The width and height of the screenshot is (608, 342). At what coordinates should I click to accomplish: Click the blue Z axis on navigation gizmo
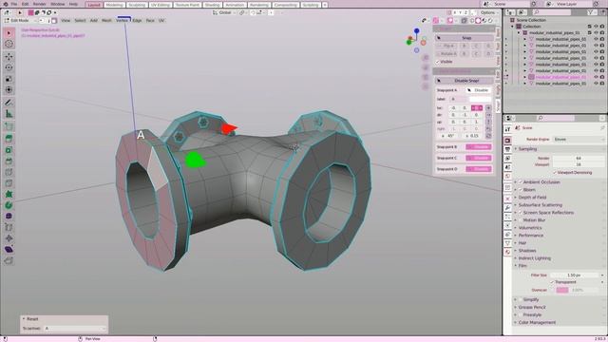pos(416,30)
